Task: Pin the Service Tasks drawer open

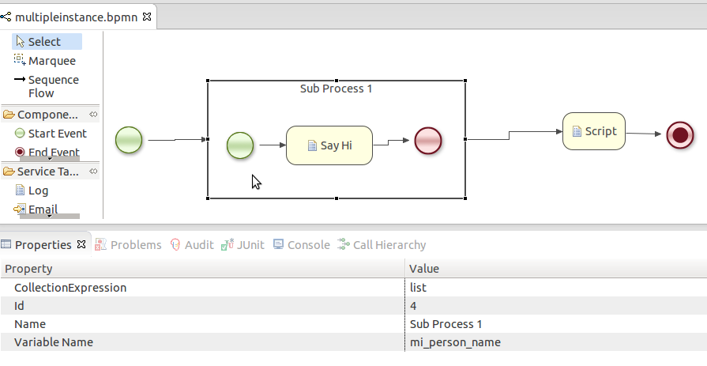Action: (x=93, y=172)
